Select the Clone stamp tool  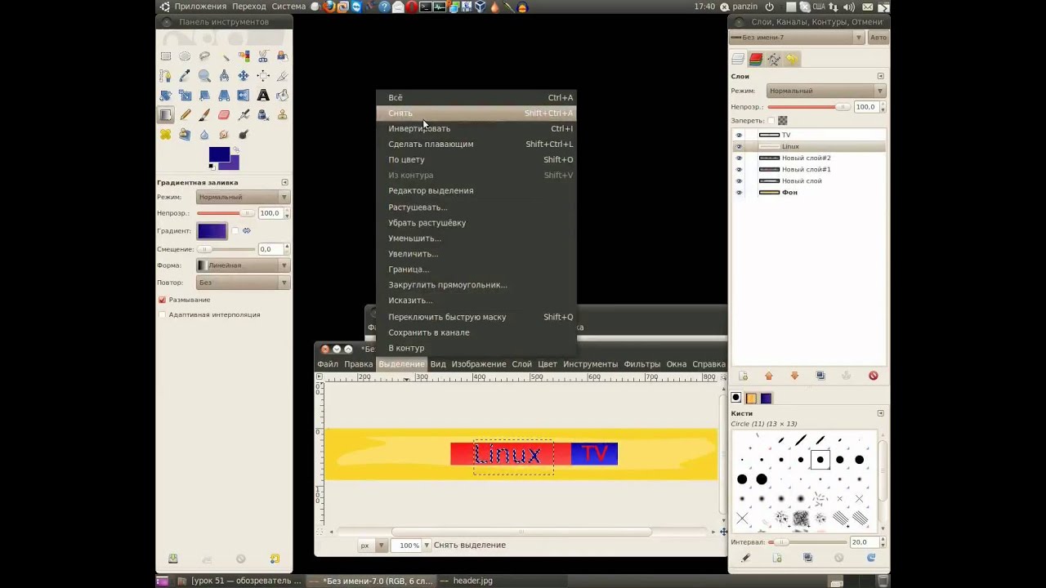pos(283,115)
